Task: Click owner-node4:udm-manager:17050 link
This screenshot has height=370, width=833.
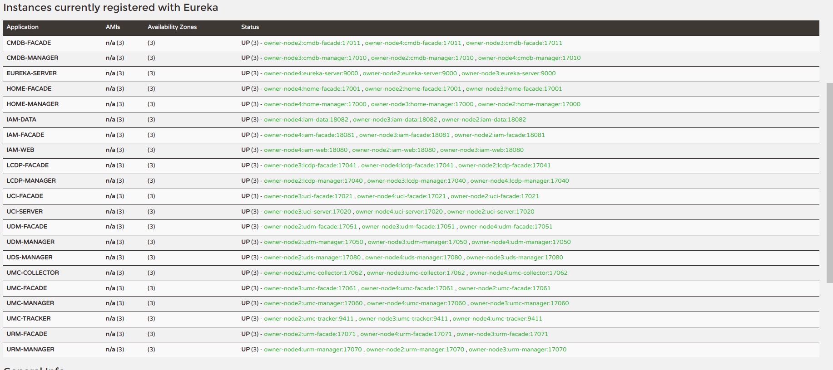Action: [x=521, y=242]
